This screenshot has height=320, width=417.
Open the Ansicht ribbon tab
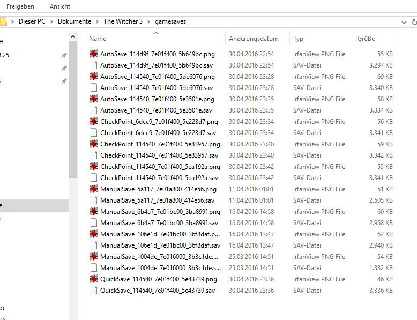60,6
